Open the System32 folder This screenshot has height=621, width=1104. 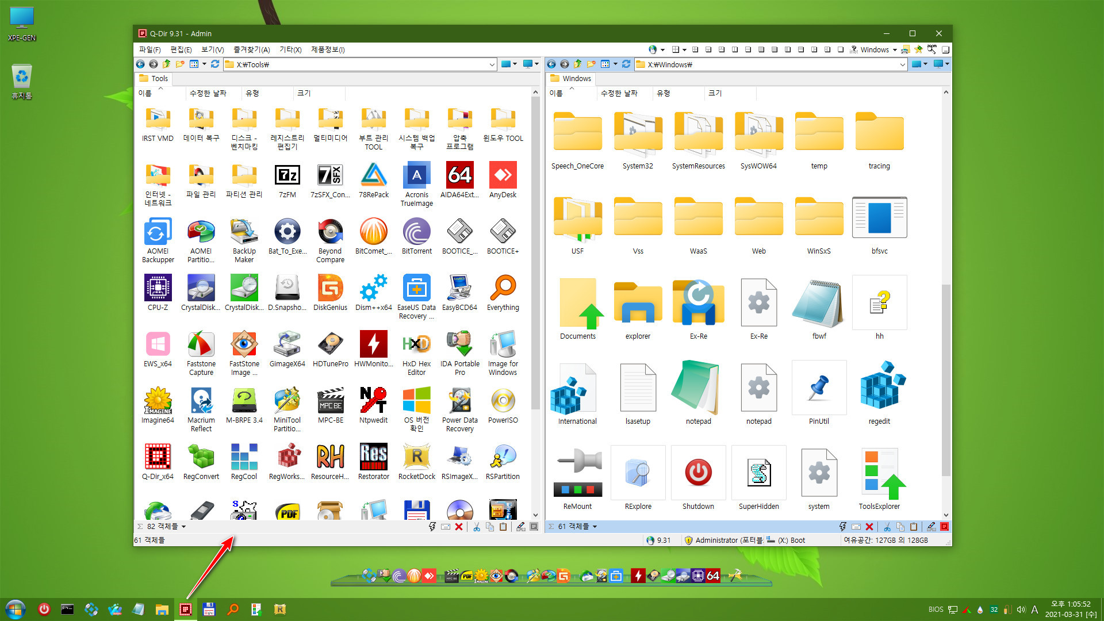[638, 141]
